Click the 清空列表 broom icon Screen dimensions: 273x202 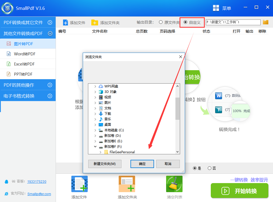coord(174,184)
